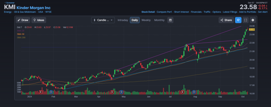Open the calendar date range picker icon
The image size is (271, 107).
170,20
